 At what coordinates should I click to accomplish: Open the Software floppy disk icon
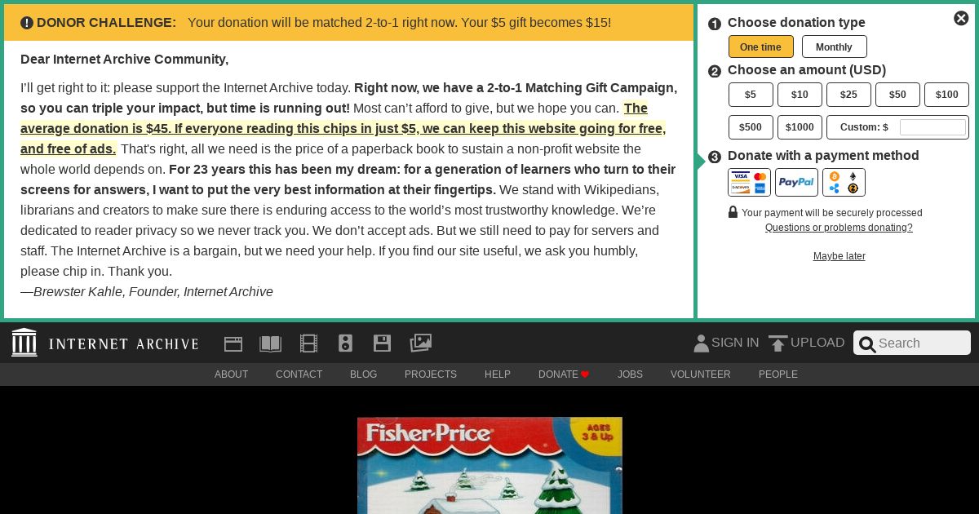pos(382,343)
